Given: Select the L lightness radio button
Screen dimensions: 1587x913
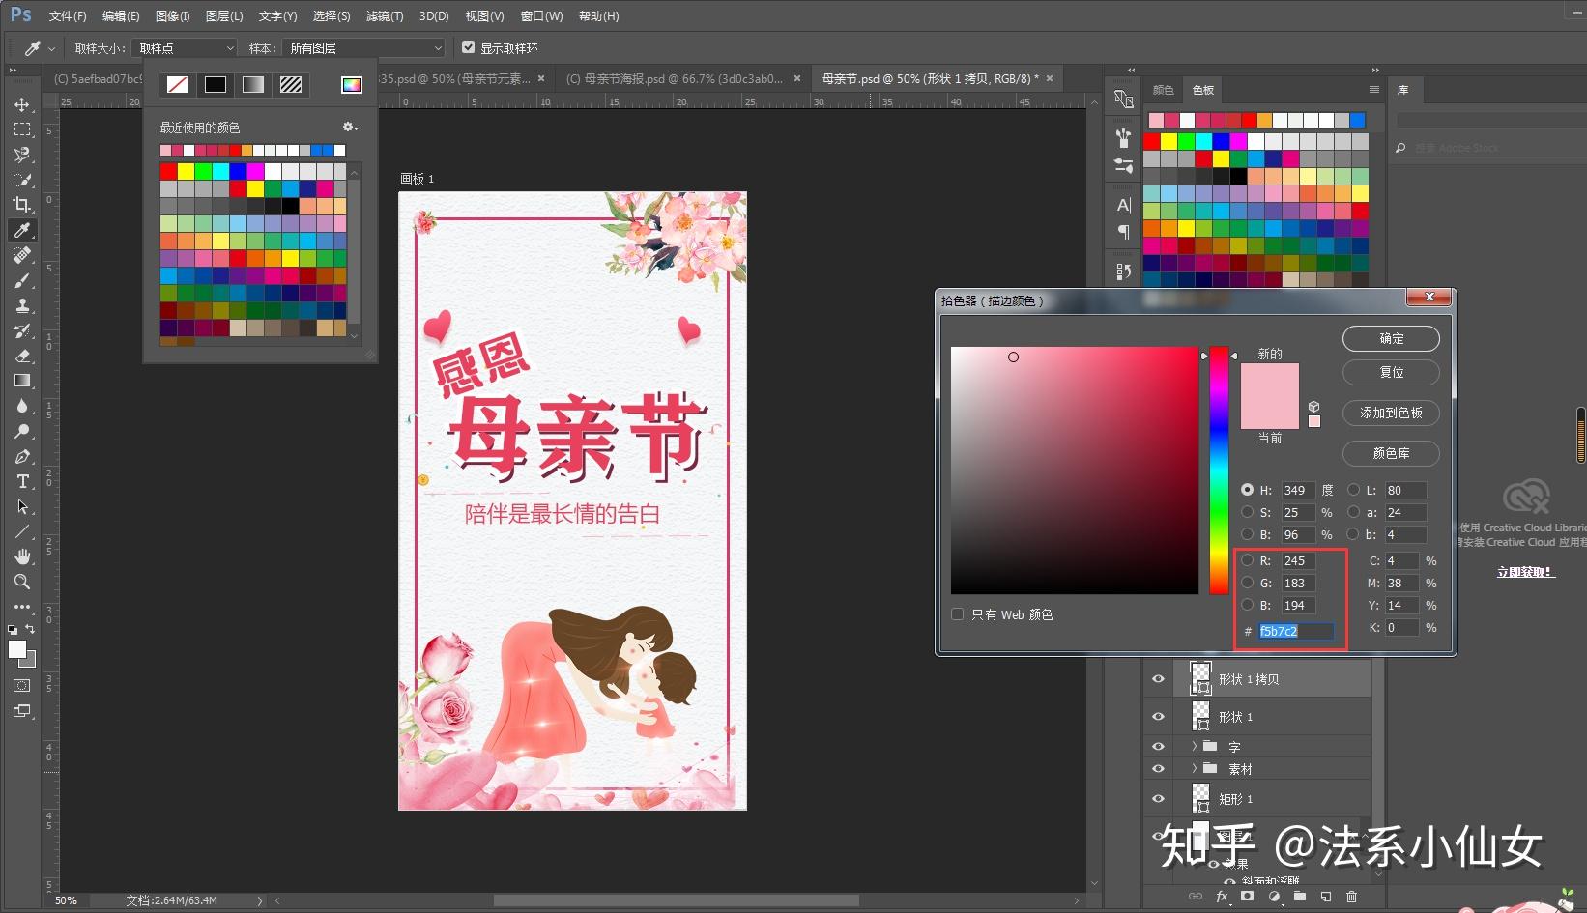Looking at the screenshot, I should tap(1354, 490).
